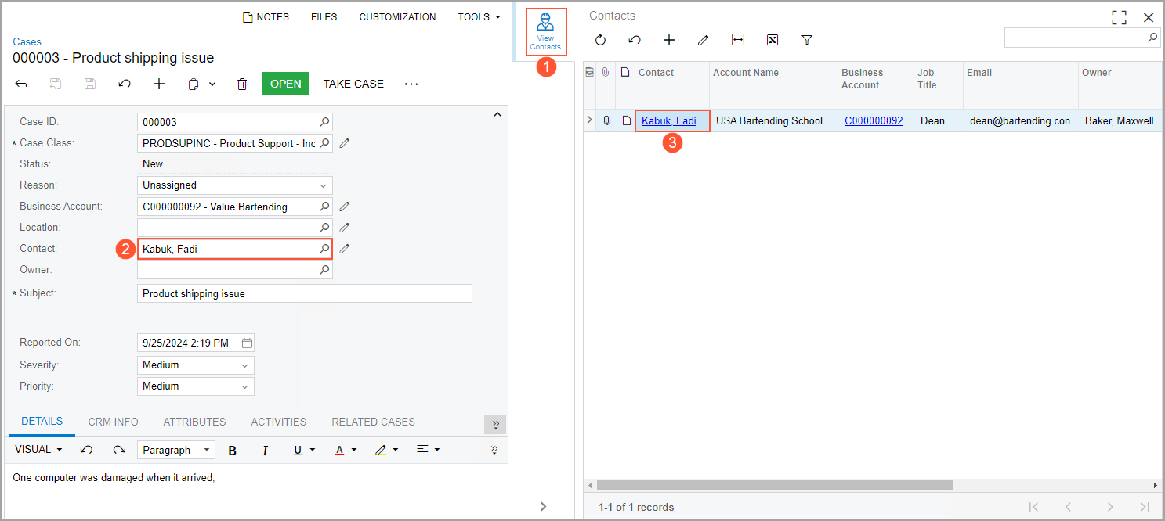This screenshot has height=521, width=1165.
Task: Open the Tools menu dropdown
Action: pyautogui.click(x=479, y=16)
